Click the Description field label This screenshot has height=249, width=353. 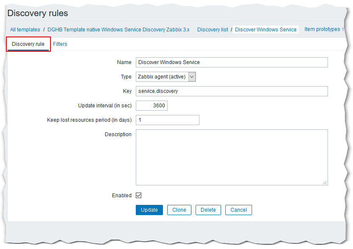pos(118,134)
